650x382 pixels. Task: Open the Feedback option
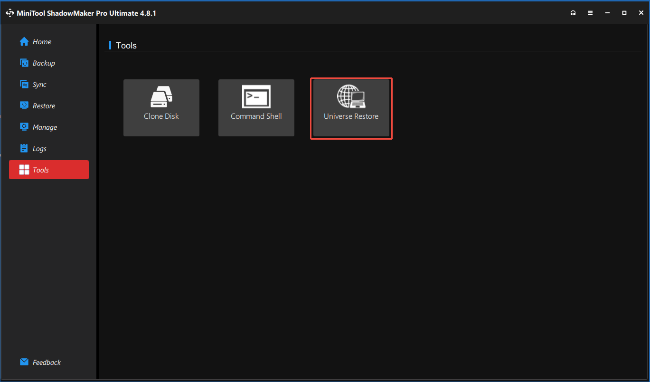click(48, 363)
